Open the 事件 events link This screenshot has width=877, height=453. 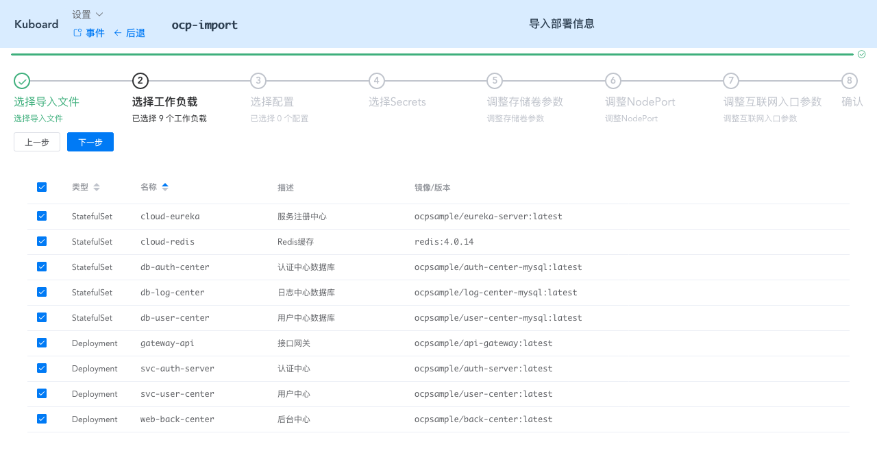pos(89,33)
